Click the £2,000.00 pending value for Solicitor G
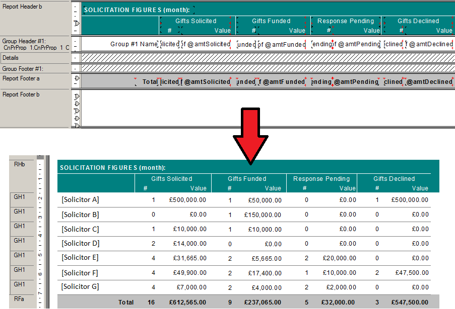The width and height of the screenshot is (455, 309). point(341,287)
